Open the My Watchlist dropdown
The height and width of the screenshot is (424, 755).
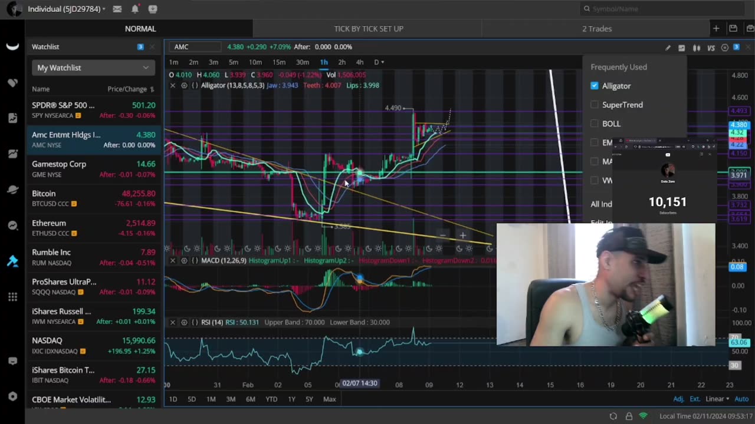[93, 68]
